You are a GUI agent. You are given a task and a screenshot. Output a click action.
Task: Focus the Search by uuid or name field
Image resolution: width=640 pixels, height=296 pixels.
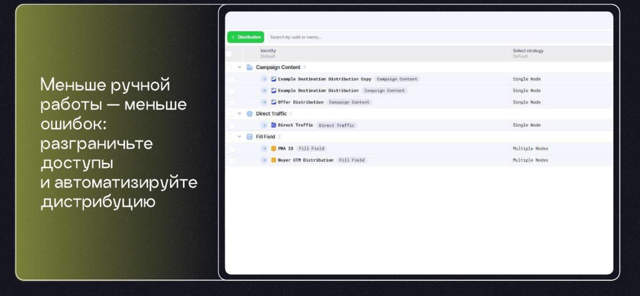440,37
